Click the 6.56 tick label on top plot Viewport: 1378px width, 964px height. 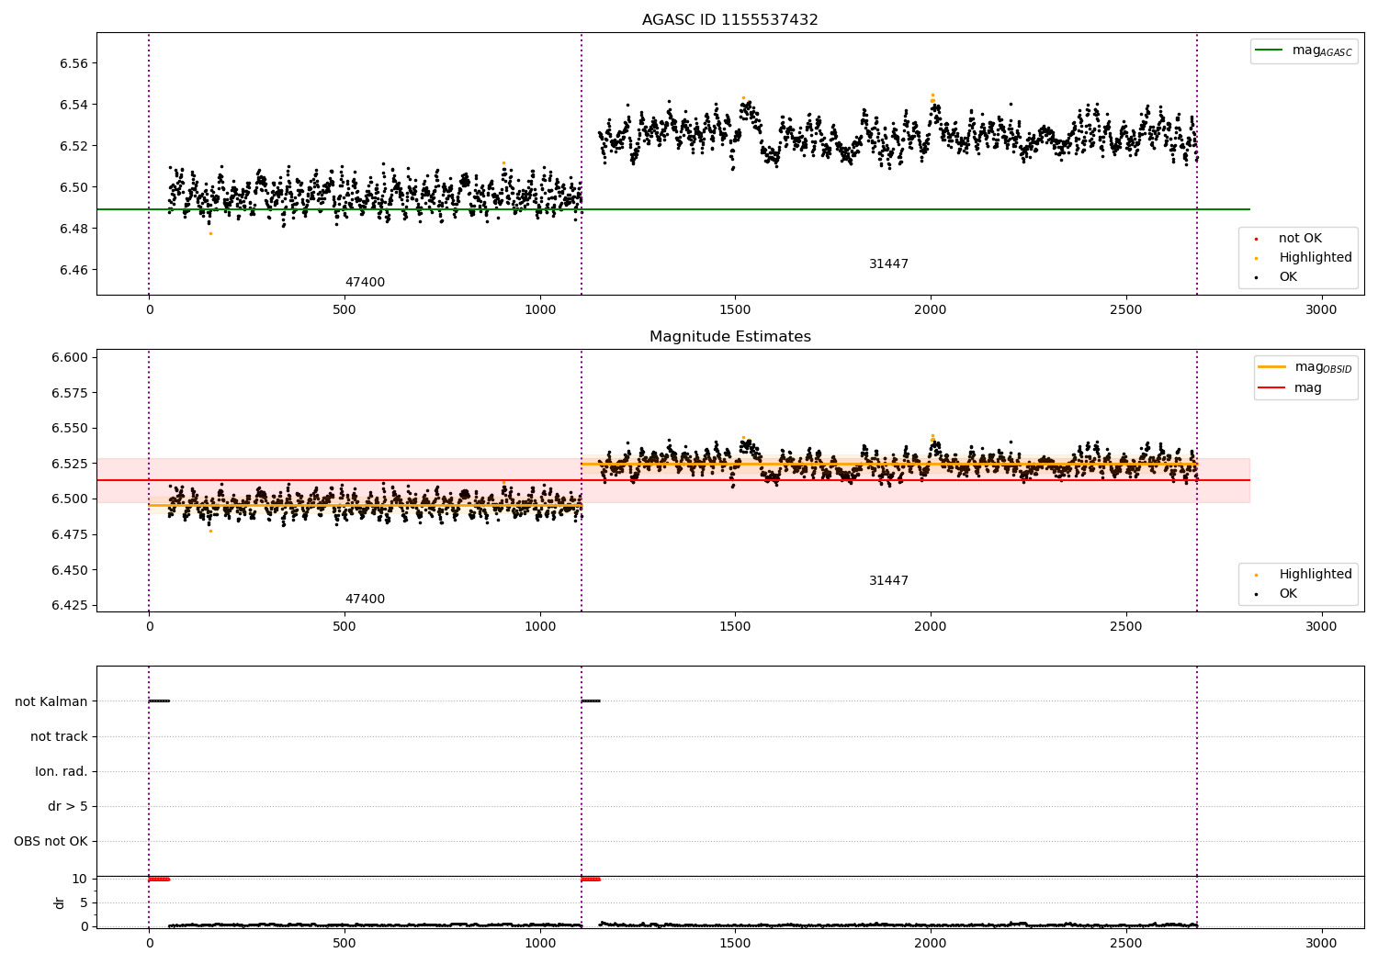[73, 63]
